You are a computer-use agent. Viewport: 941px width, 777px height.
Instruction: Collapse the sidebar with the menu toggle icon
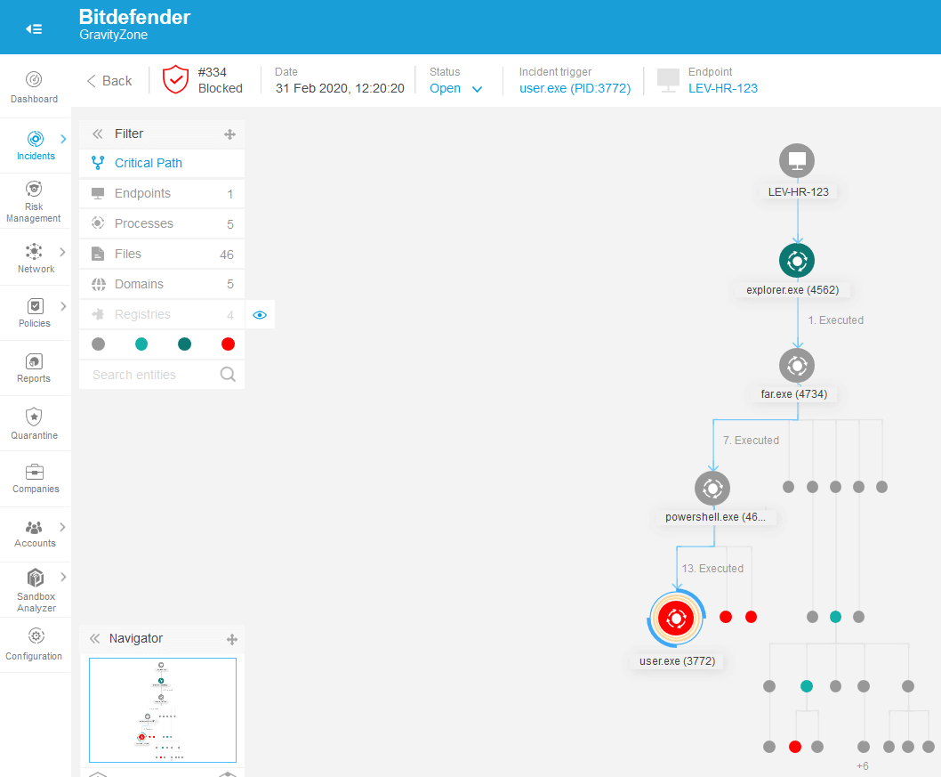[x=34, y=28]
